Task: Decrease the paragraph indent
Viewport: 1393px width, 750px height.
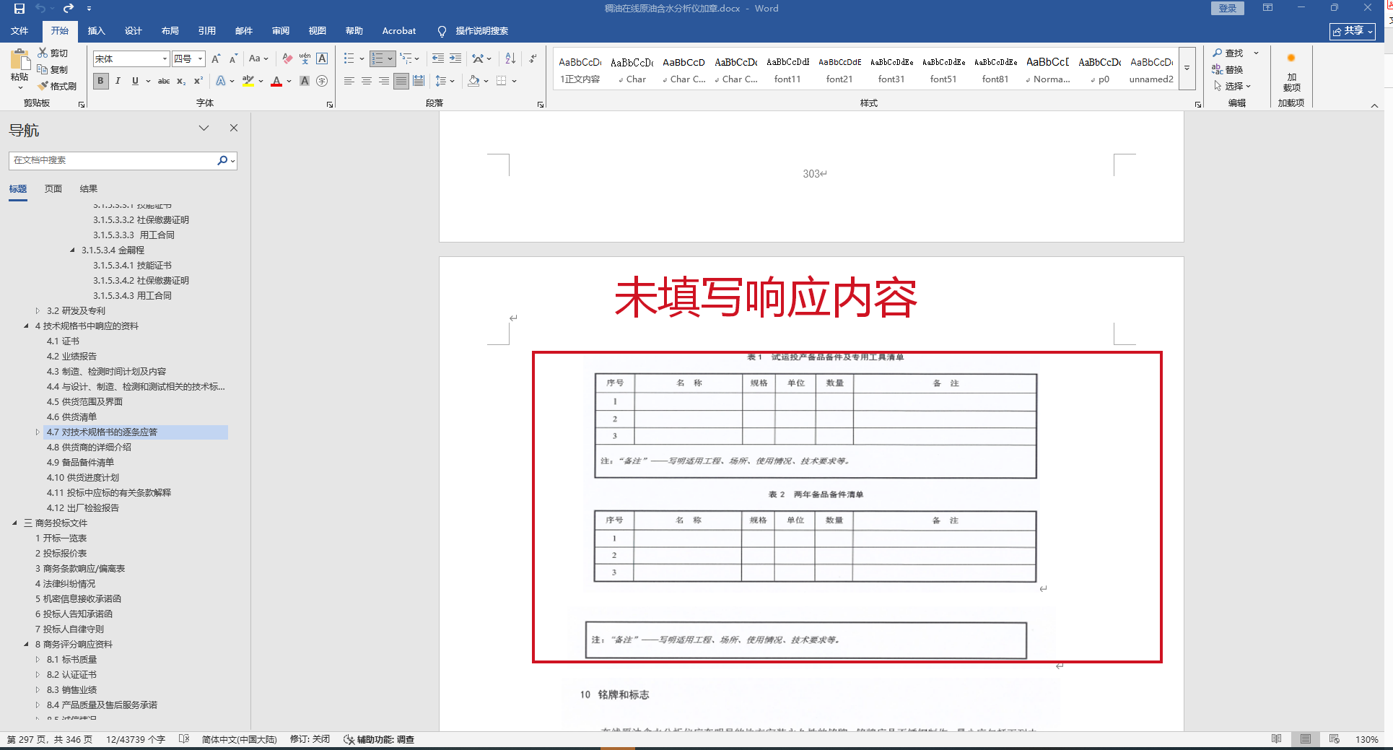Action: coord(438,58)
